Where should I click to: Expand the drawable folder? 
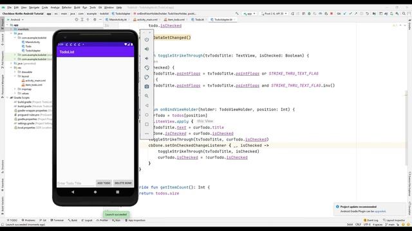pos(15,72)
